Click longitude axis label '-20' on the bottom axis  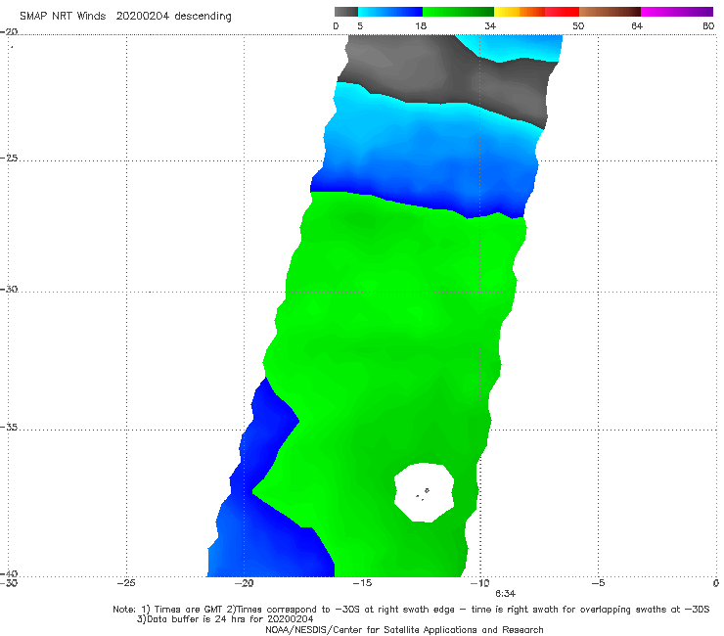coord(244,583)
